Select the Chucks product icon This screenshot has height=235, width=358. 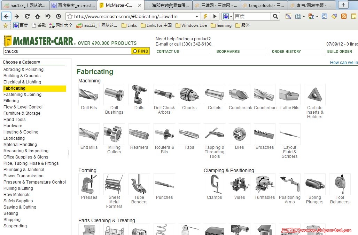click(189, 94)
